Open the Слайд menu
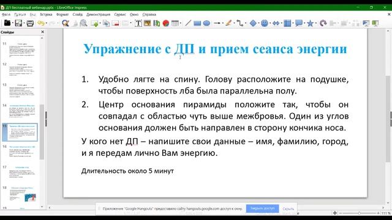The image size is (392, 220). point(78,15)
